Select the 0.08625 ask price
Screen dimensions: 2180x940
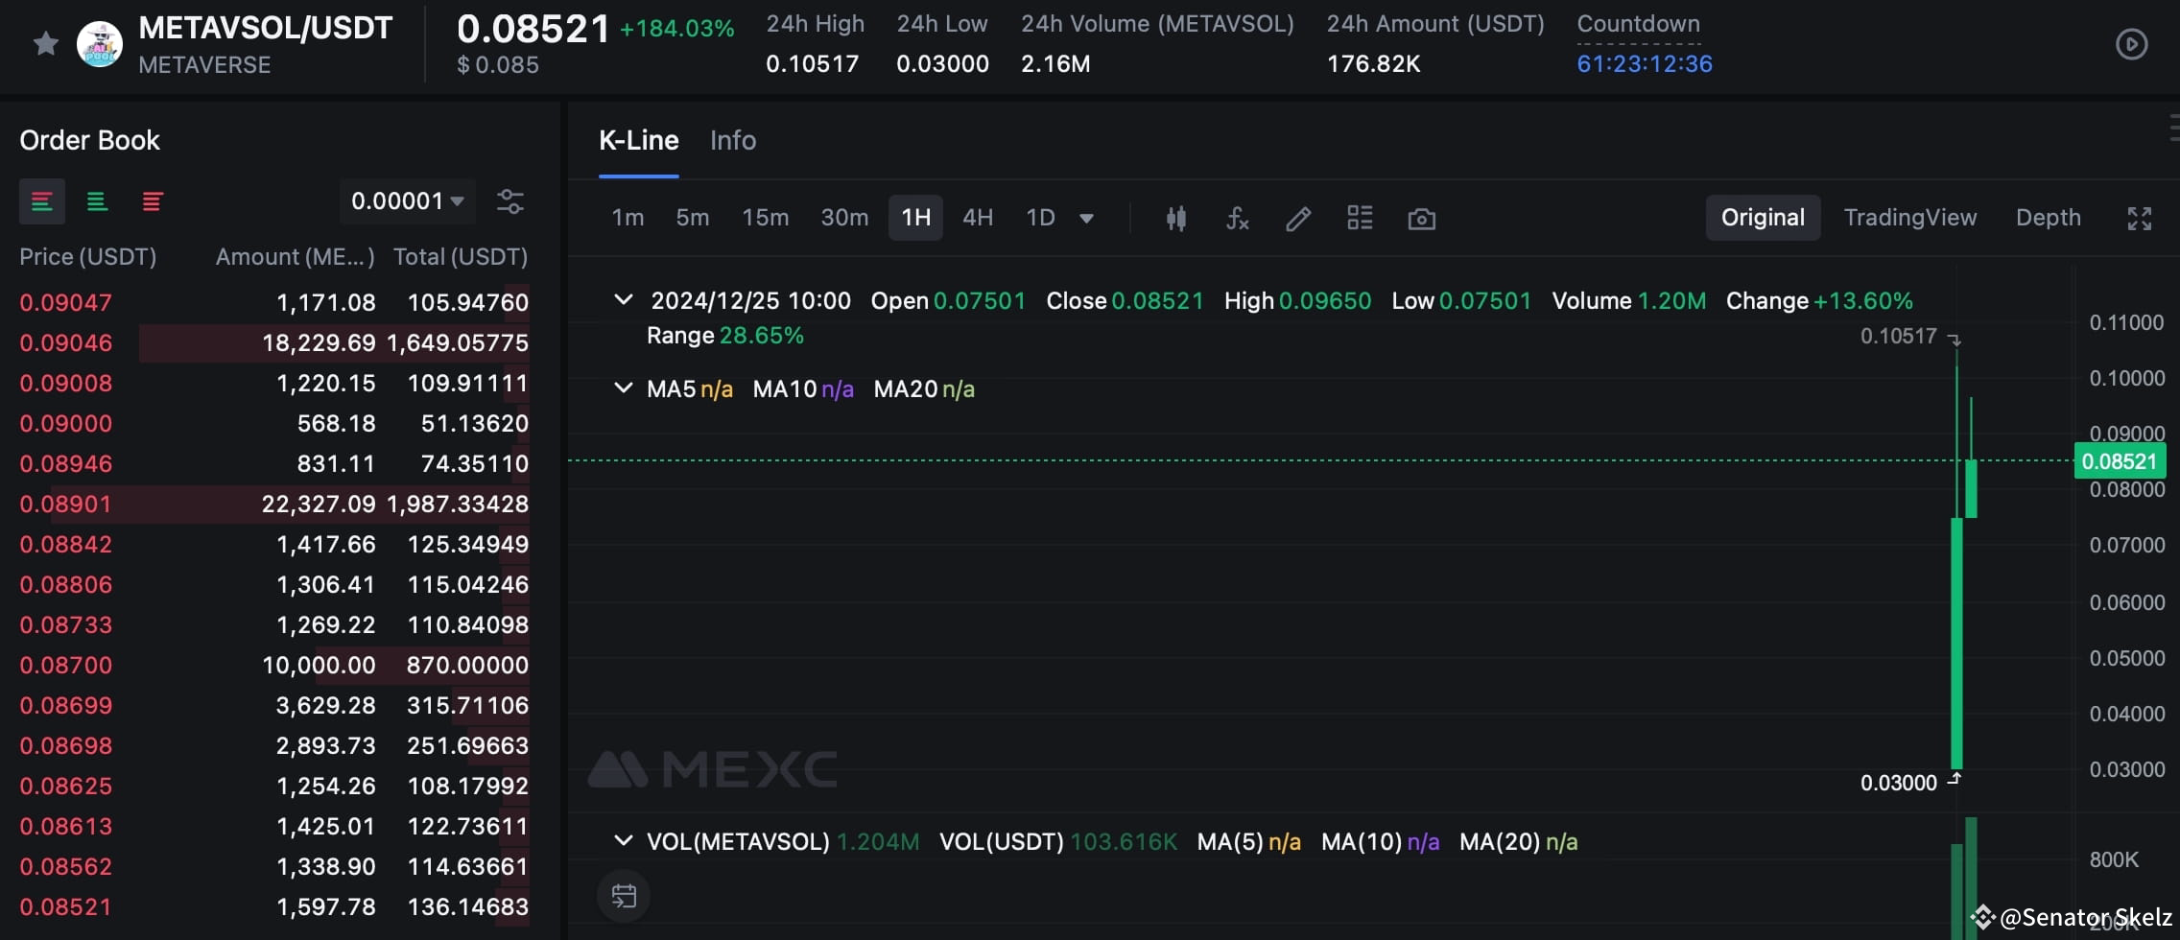click(66, 786)
